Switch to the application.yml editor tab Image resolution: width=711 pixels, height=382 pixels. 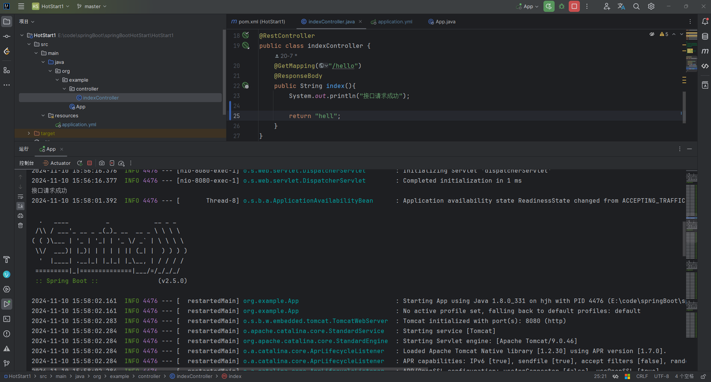(x=394, y=22)
